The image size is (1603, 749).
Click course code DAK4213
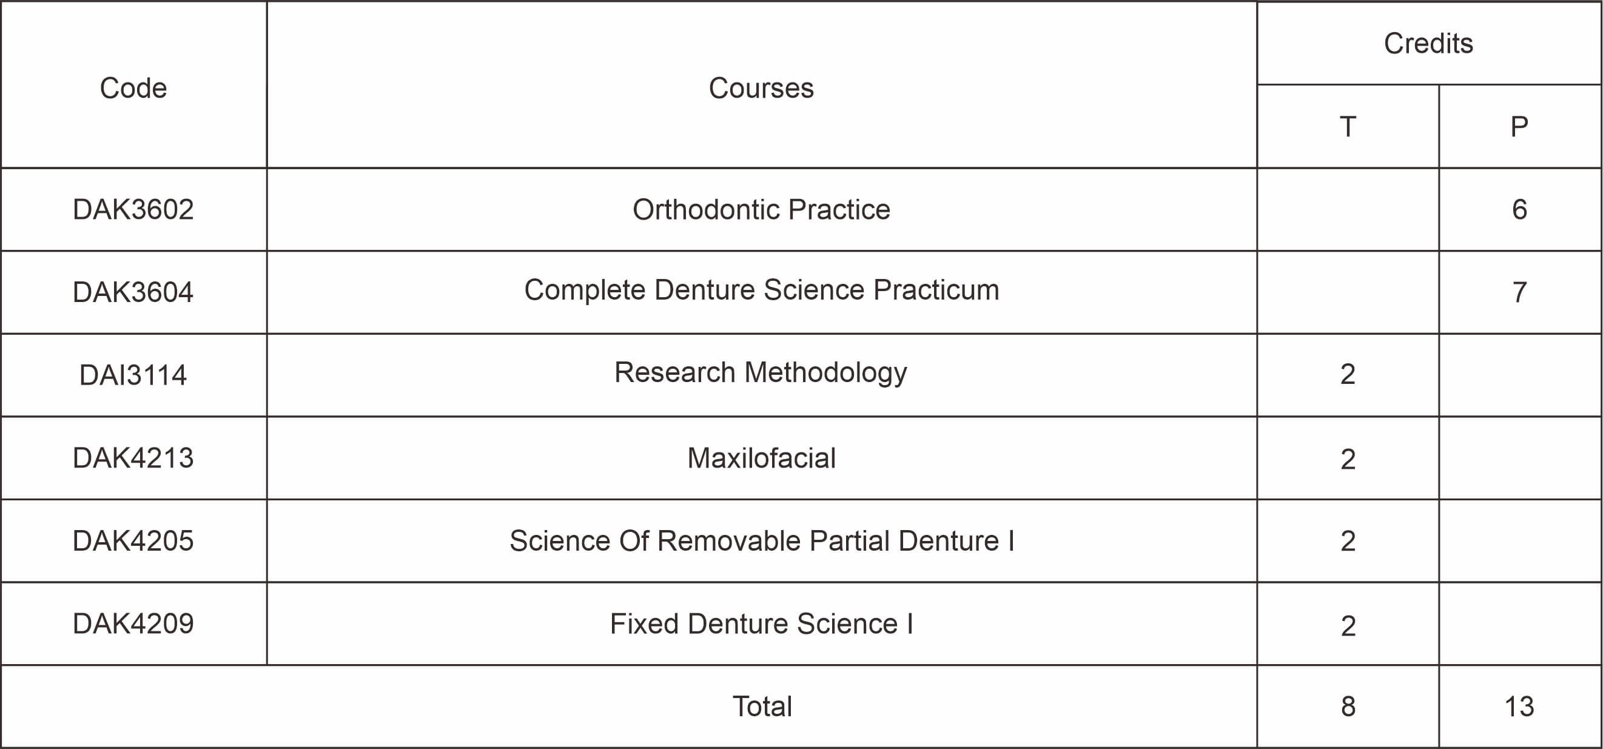[133, 458]
